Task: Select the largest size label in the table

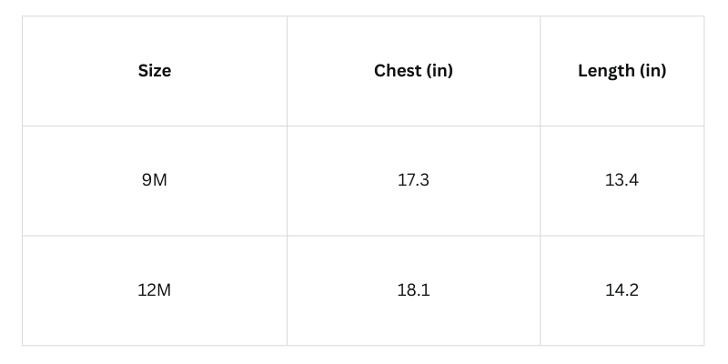Action: (155, 290)
